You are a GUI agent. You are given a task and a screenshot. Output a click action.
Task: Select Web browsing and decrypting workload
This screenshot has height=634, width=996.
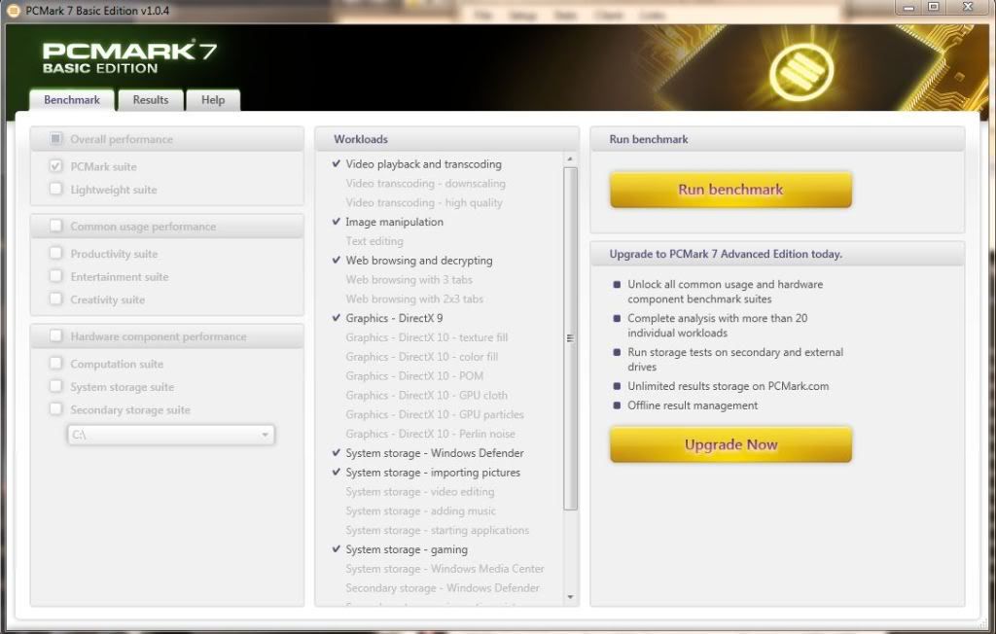pyautogui.click(x=418, y=261)
